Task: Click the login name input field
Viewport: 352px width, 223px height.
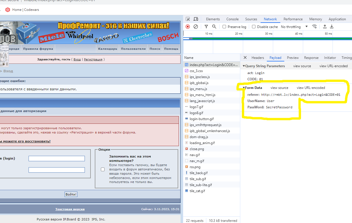Action: 57,158
